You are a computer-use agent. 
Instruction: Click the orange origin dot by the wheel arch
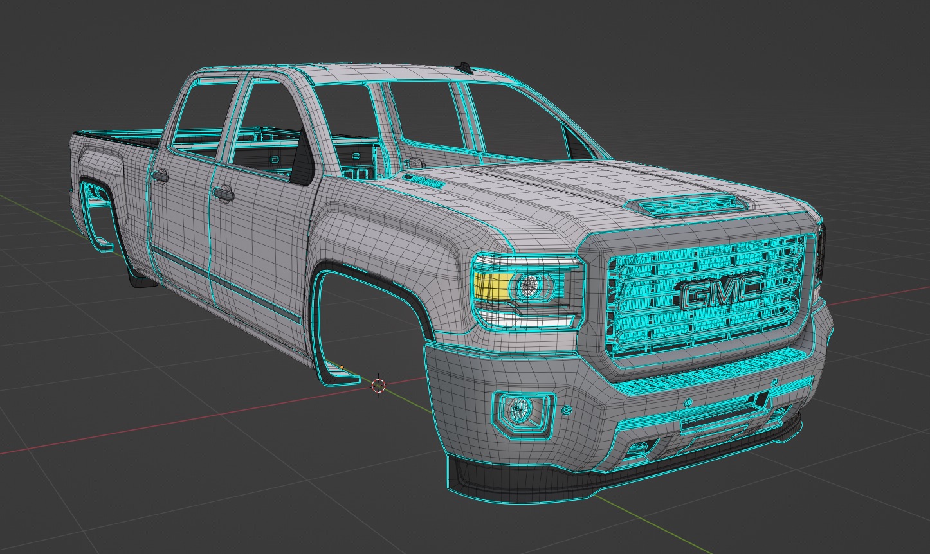pos(342,368)
